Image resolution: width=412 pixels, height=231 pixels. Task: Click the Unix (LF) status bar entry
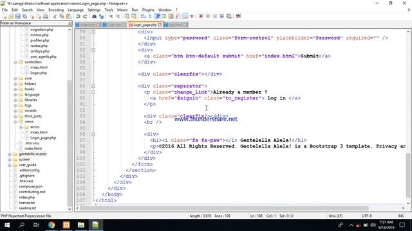point(335,216)
